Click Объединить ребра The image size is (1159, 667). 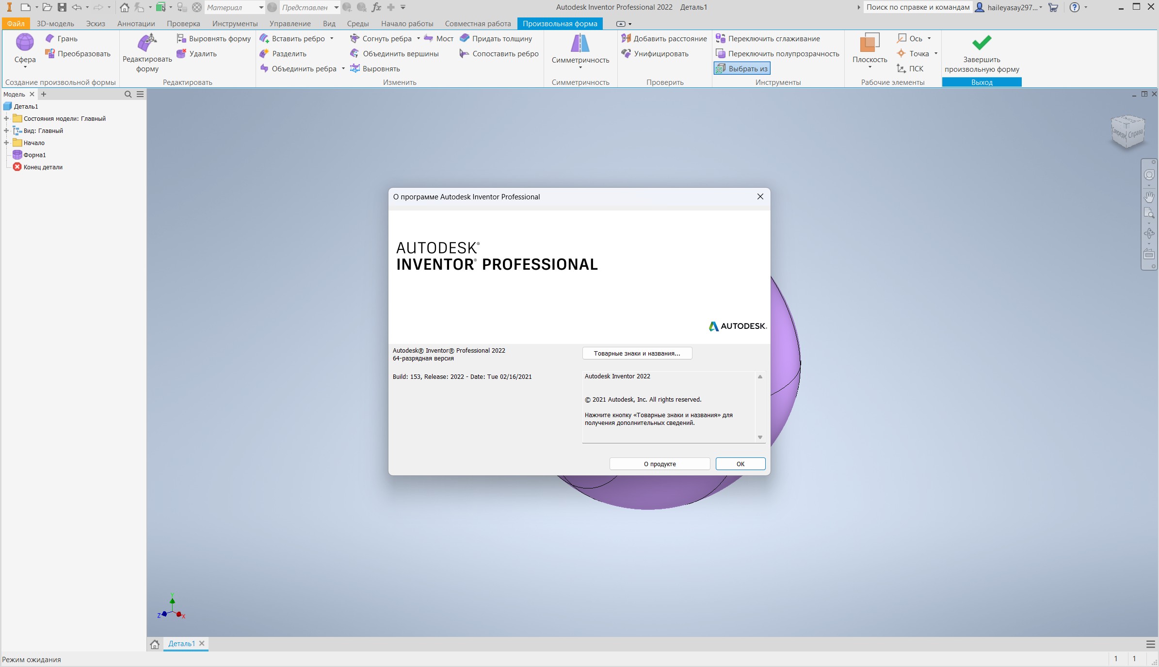(299, 68)
